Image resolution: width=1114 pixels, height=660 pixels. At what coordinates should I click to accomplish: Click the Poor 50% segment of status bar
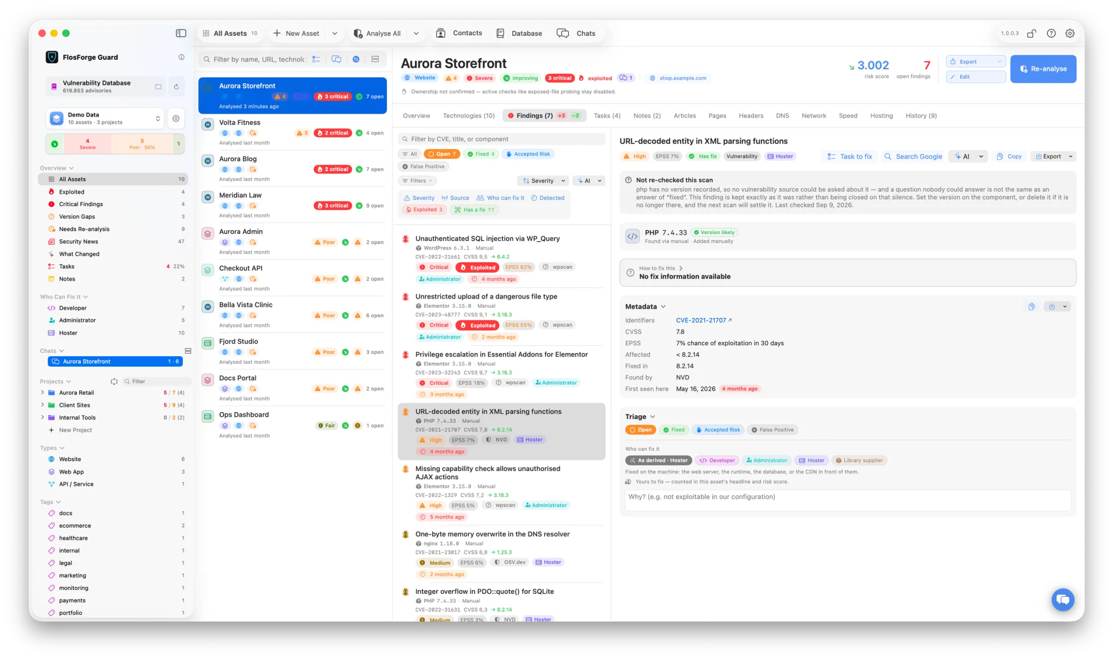coord(142,144)
